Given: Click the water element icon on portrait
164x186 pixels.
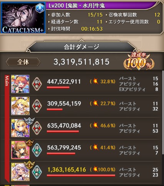Looking at the screenshot, I should 40,8.
